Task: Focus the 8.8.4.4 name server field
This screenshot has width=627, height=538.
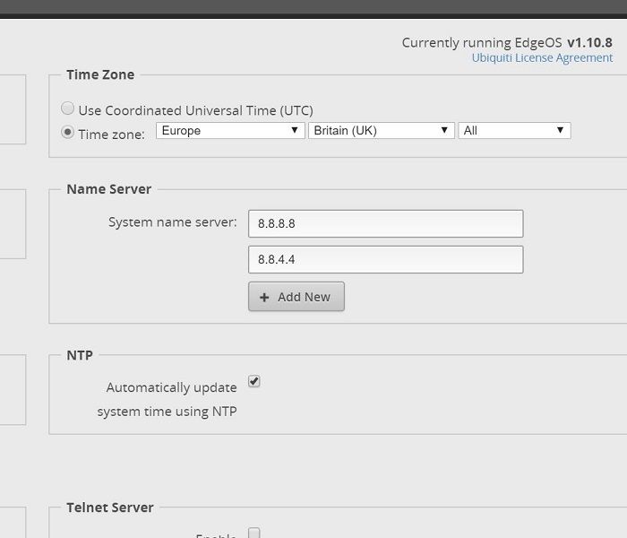Action: (x=385, y=259)
